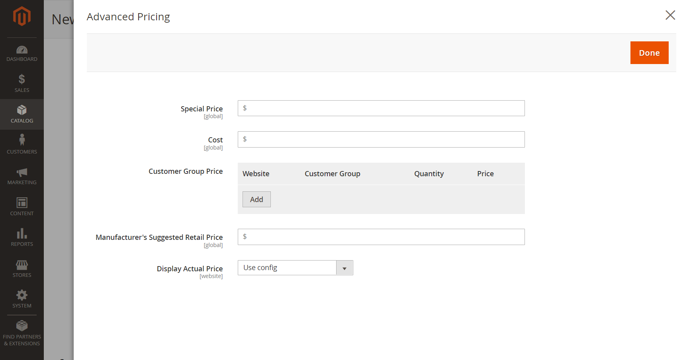Expand the Display Actual Price dropdown arrow
Image resolution: width=689 pixels, height=360 pixels.
coord(344,268)
